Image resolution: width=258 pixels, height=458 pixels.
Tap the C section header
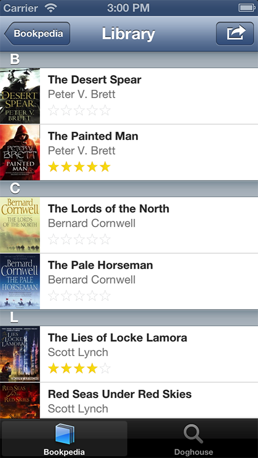[x=129, y=189]
